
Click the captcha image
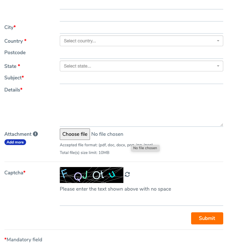(x=92, y=175)
